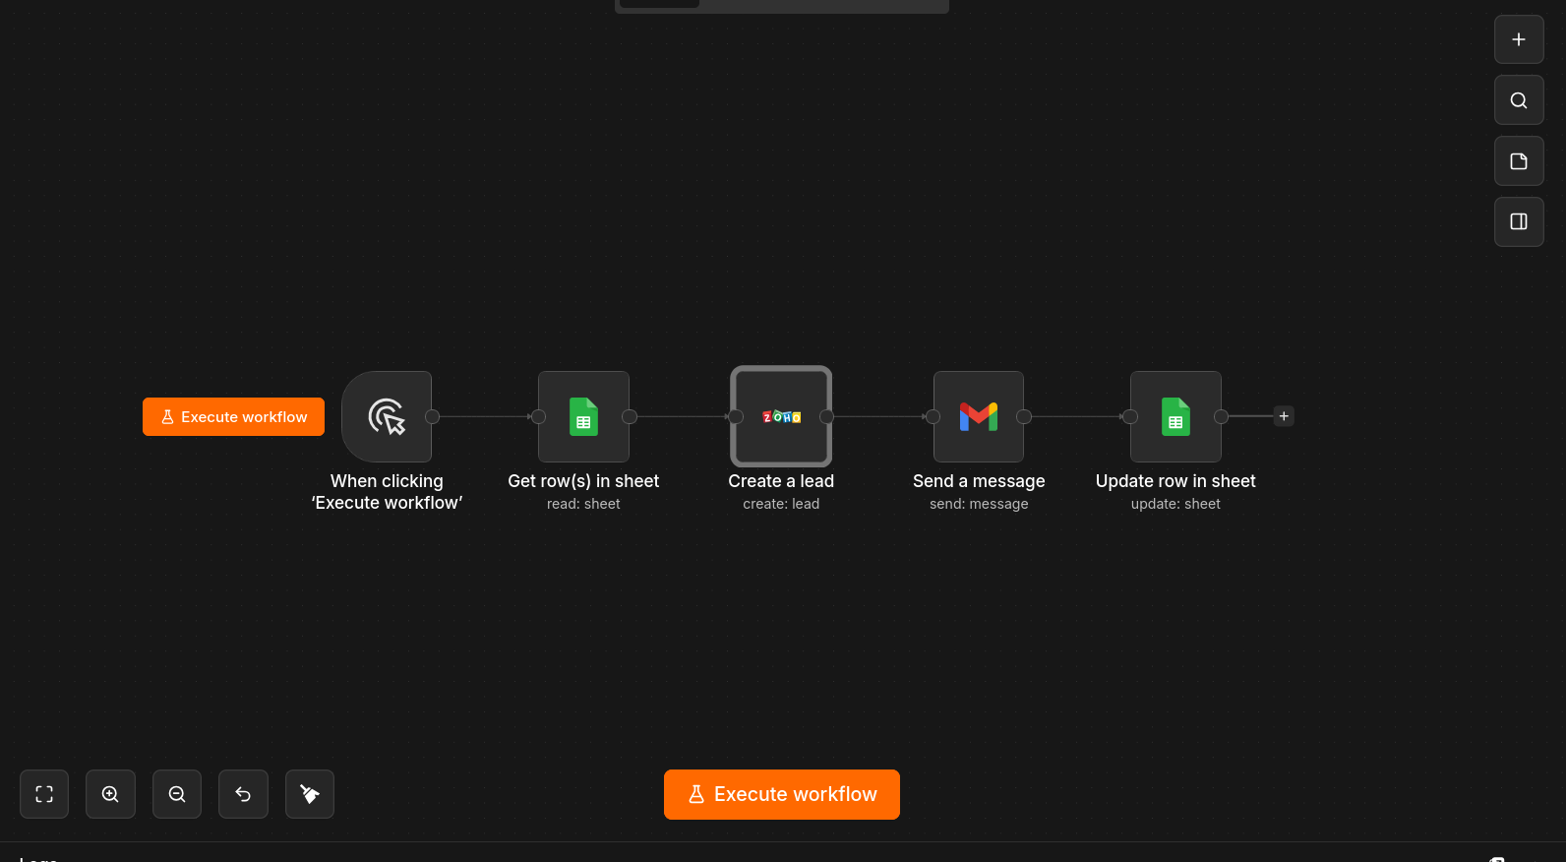Click plus connector after Update row node
The height and width of the screenshot is (862, 1566).
click(1284, 416)
